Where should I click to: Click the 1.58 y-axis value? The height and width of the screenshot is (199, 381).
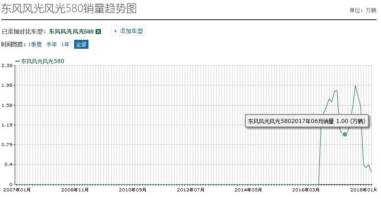[7, 106]
